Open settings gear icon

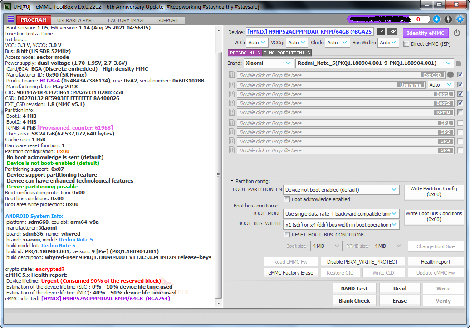[460, 19]
